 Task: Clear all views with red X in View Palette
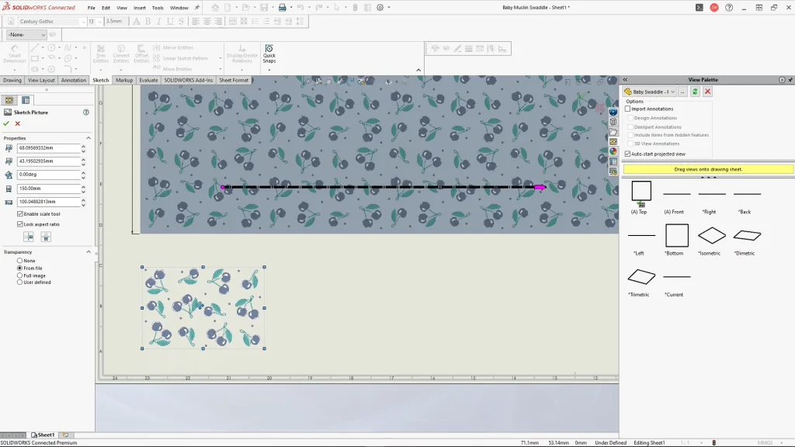point(707,92)
